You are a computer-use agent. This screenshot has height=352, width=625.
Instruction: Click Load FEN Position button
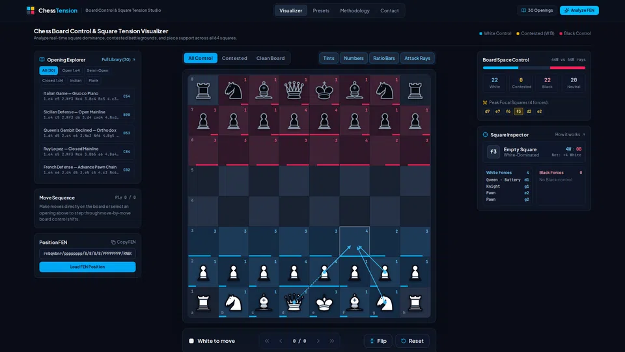click(87, 267)
